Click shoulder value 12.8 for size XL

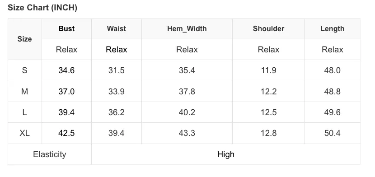pos(268,133)
